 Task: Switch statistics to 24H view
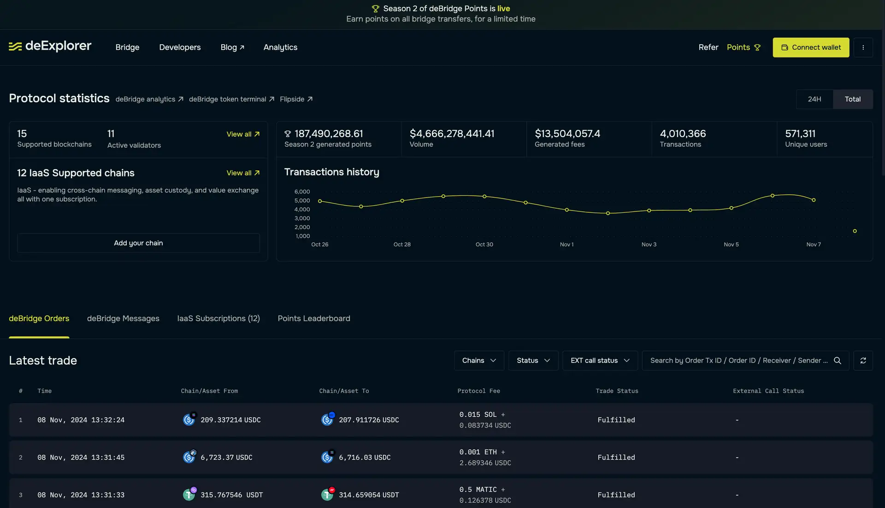(x=814, y=99)
